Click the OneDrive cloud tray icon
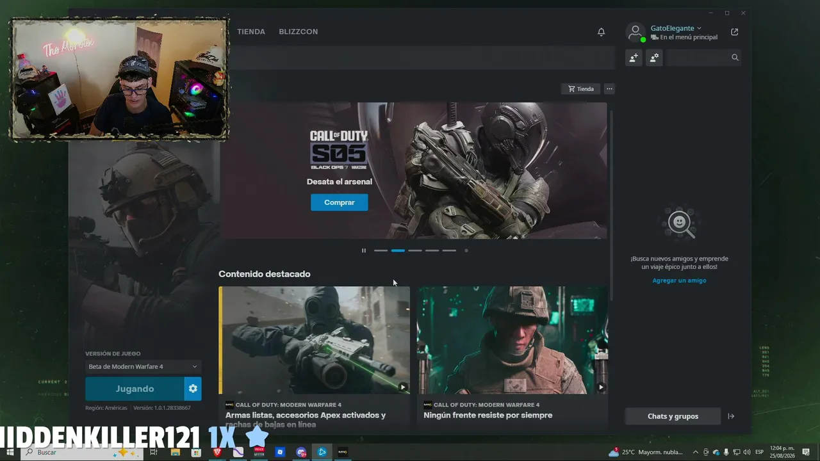Screen dimensions: 820x461 [x=716, y=452]
